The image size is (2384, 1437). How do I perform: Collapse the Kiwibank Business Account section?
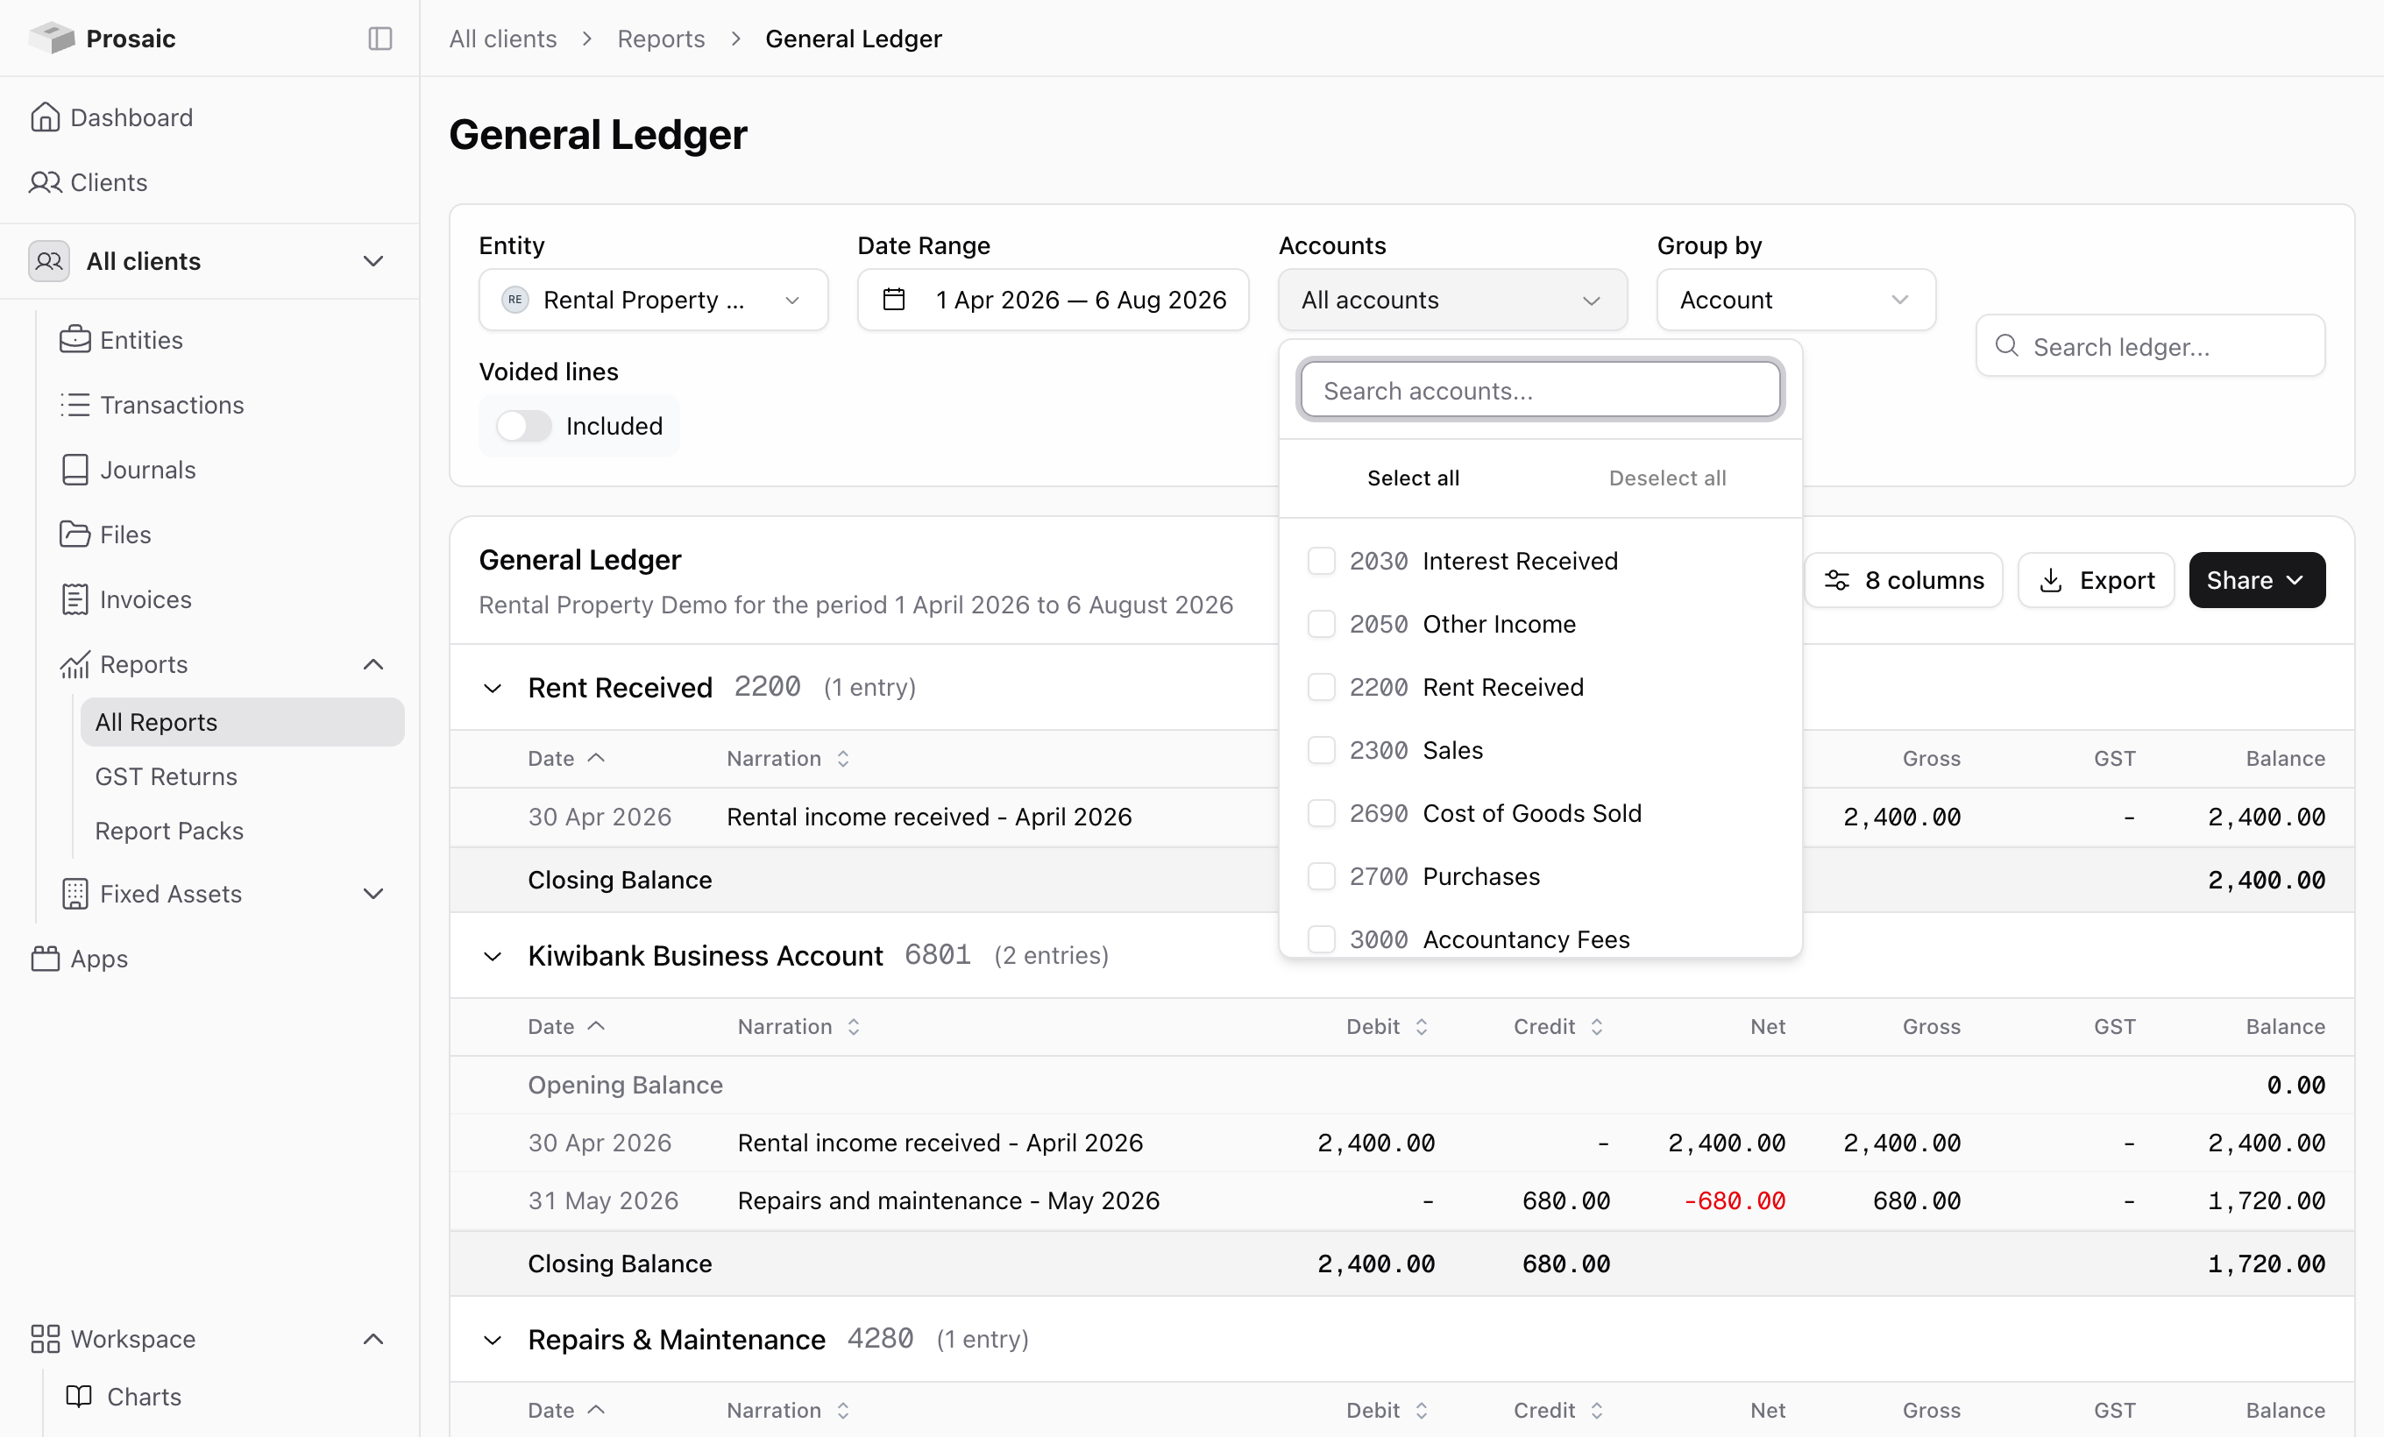coord(493,956)
